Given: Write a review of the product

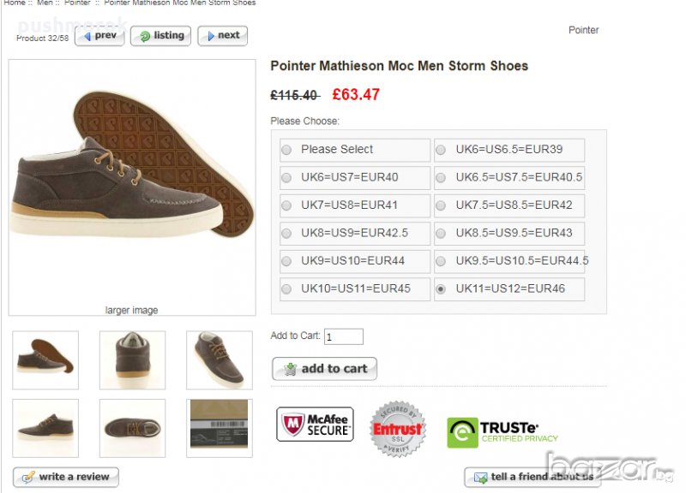Looking at the screenshot, I should [66, 477].
